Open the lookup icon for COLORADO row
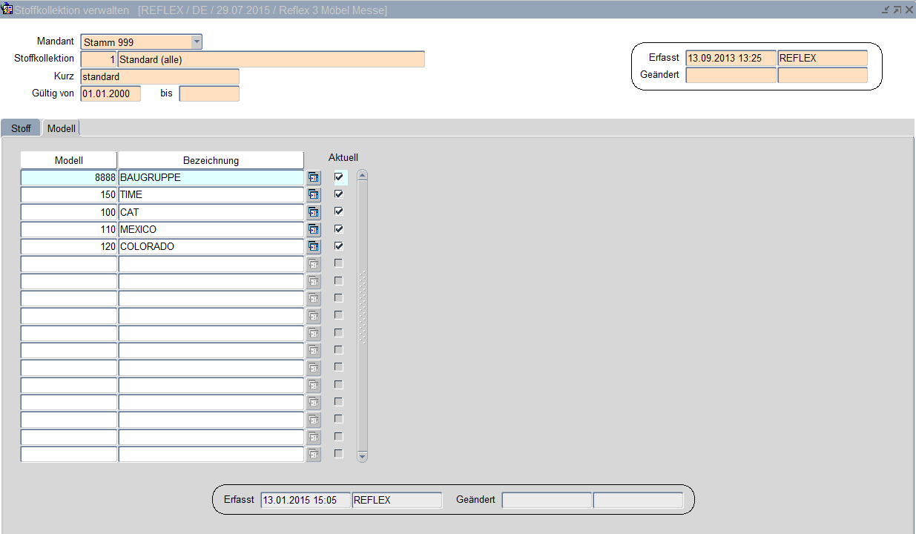916x534 pixels. (x=314, y=247)
